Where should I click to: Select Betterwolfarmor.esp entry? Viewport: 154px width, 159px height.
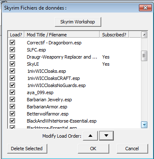(48, 114)
